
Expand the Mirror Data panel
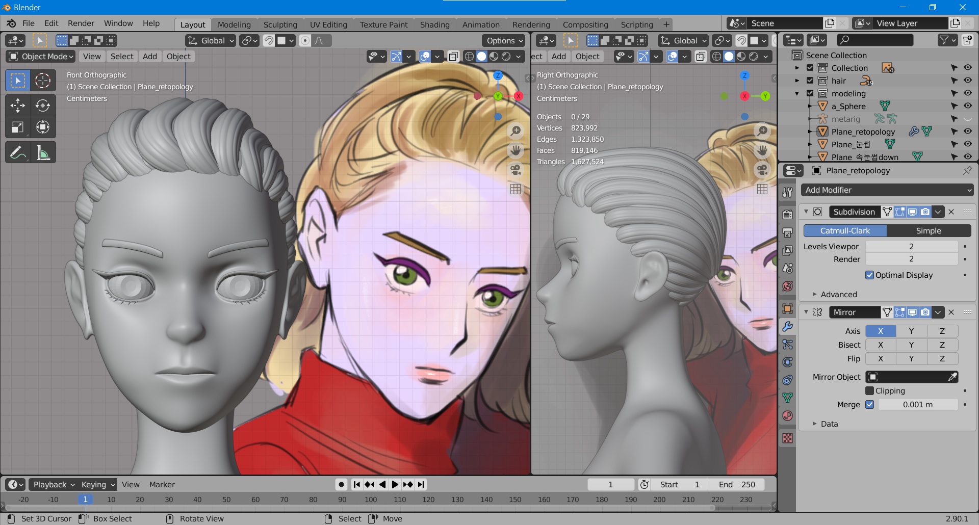[825, 424]
